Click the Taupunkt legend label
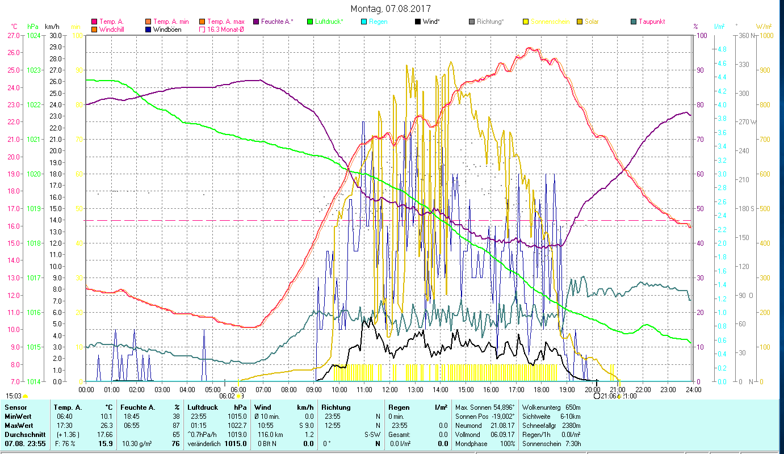 coord(652,22)
